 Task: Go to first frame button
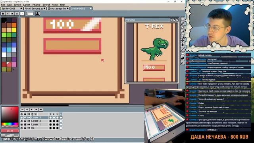click(x=22, y=110)
